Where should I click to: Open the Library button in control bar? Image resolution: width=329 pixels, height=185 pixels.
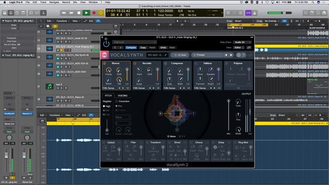5,13
